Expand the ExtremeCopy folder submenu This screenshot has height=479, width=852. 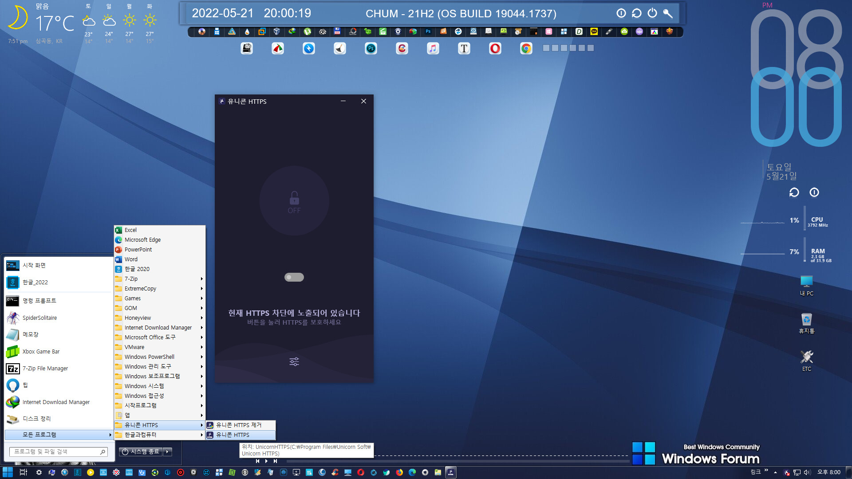pyautogui.click(x=160, y=288)
